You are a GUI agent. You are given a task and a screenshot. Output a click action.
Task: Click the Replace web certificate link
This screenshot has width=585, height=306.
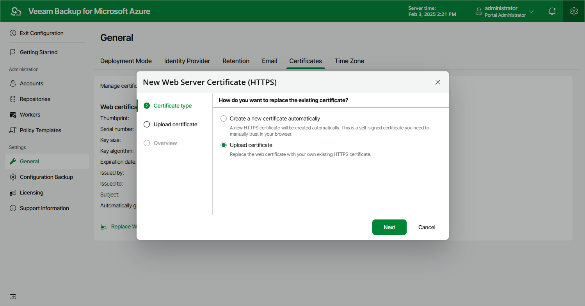pyautogui.click(x=124, y=226)
